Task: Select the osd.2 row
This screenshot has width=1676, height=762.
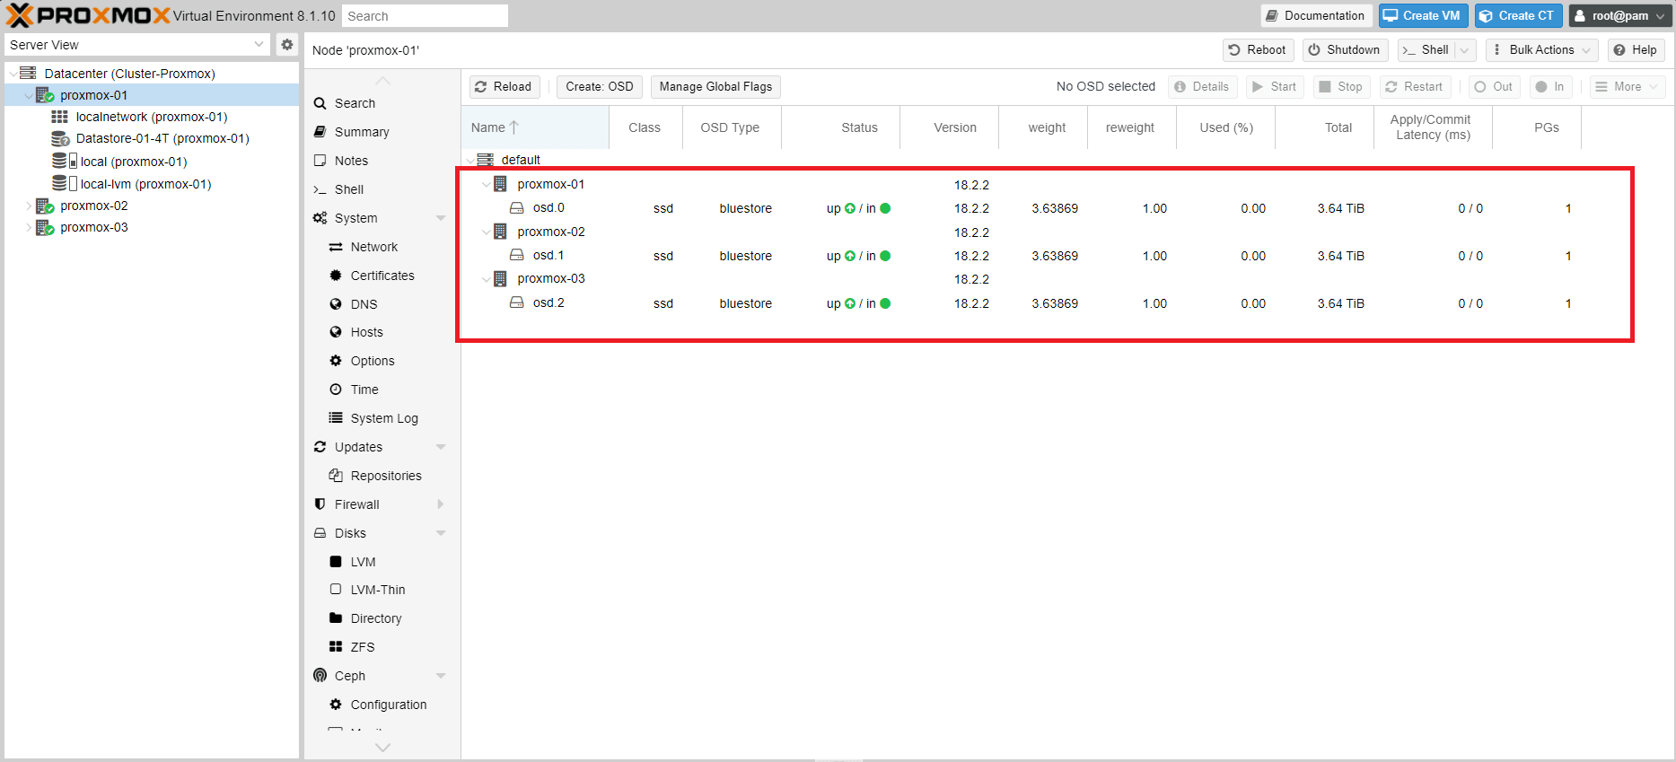Action: click(x=1022, y=303)
